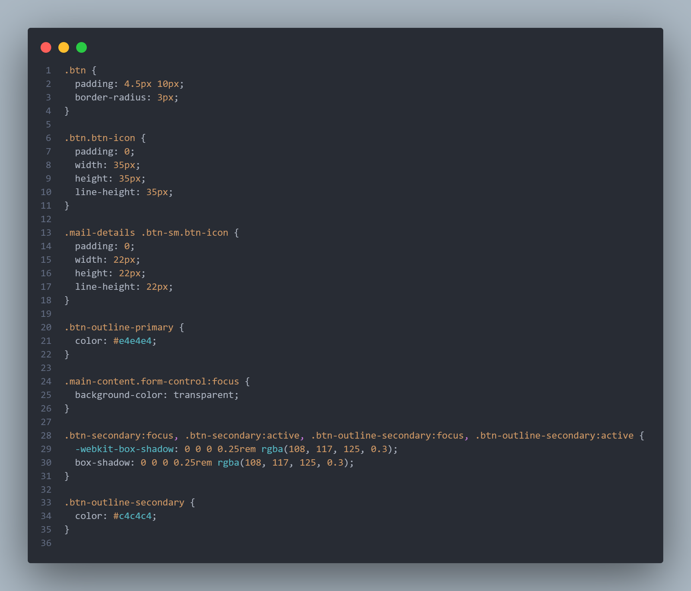Click the green maximize dot
The width and height of the screenshot is (691, 591).
pos(82,48)
